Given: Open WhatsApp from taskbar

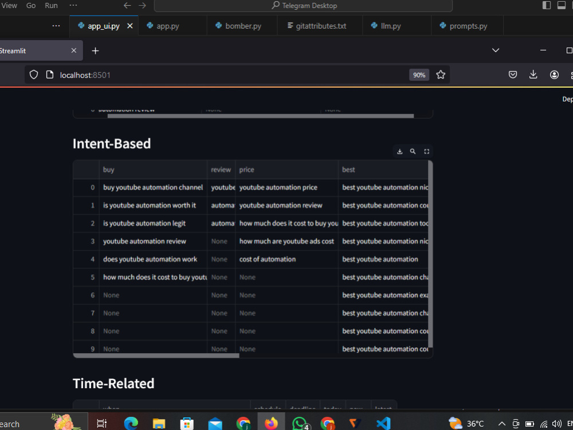Looking at the screenshot, I should 300,424.
